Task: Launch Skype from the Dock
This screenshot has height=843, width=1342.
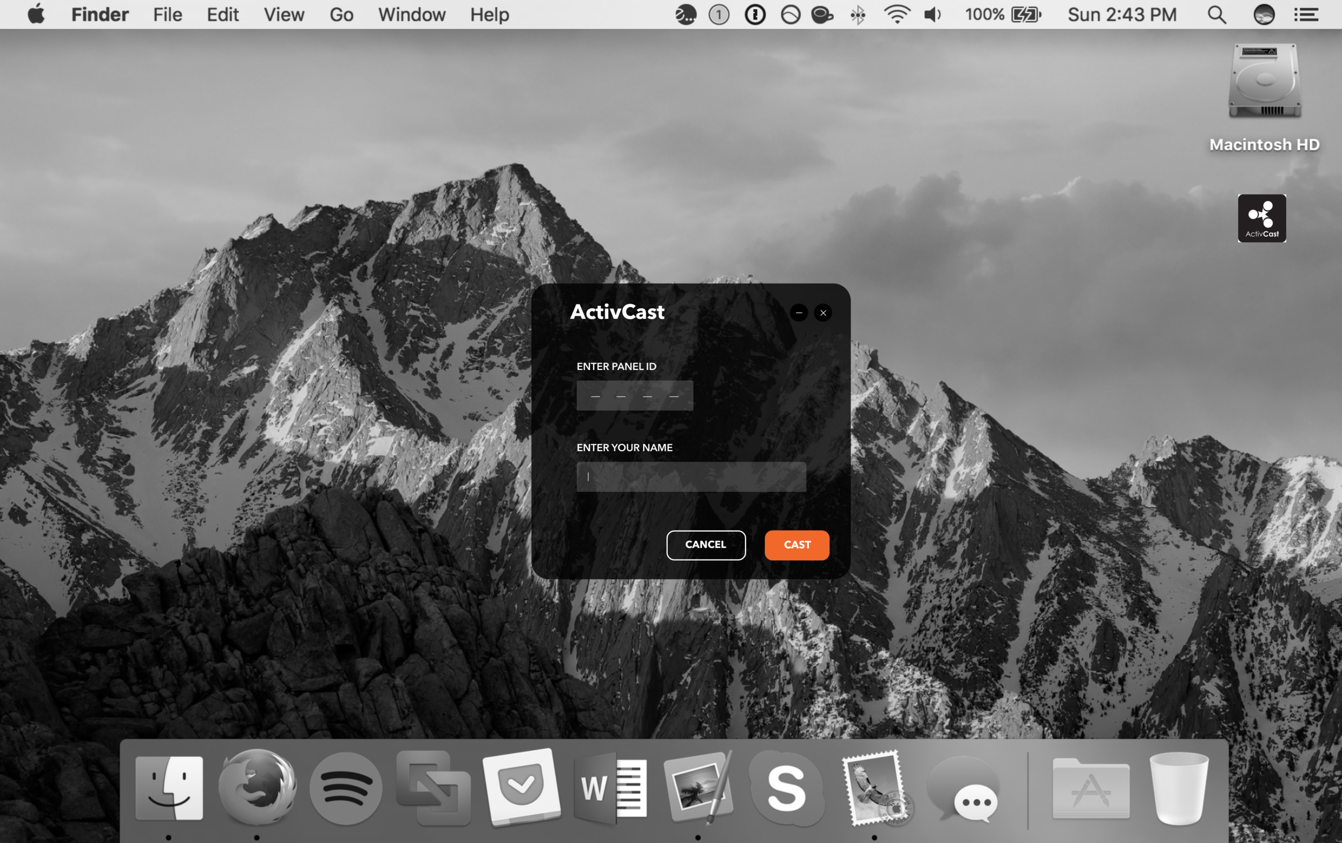Action: pyautogui.click(x=786, y=787)
